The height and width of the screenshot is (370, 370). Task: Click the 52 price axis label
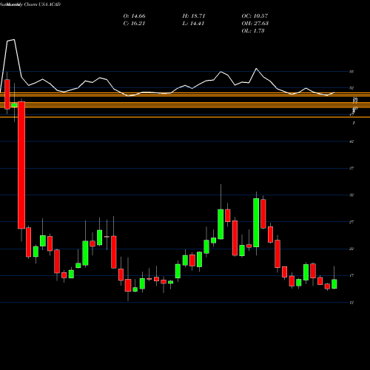click(x=351, y=88)
